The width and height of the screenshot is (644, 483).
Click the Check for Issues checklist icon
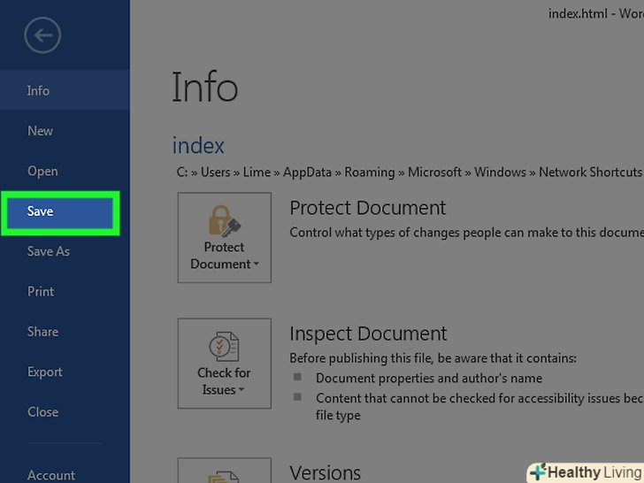point(224,345)
